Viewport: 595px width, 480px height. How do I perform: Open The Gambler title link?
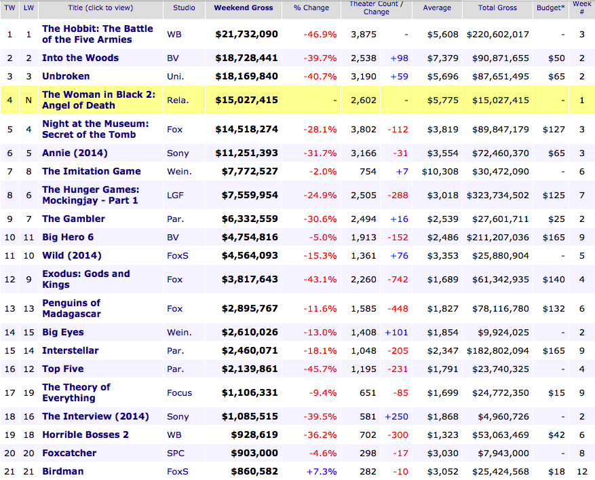click(73, 219)
